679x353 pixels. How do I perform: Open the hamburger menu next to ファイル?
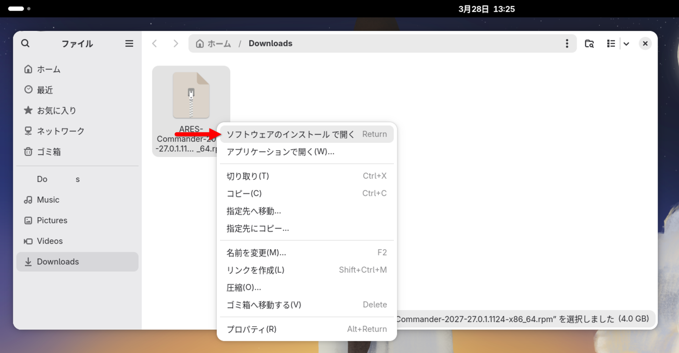[x=129, y=43]
